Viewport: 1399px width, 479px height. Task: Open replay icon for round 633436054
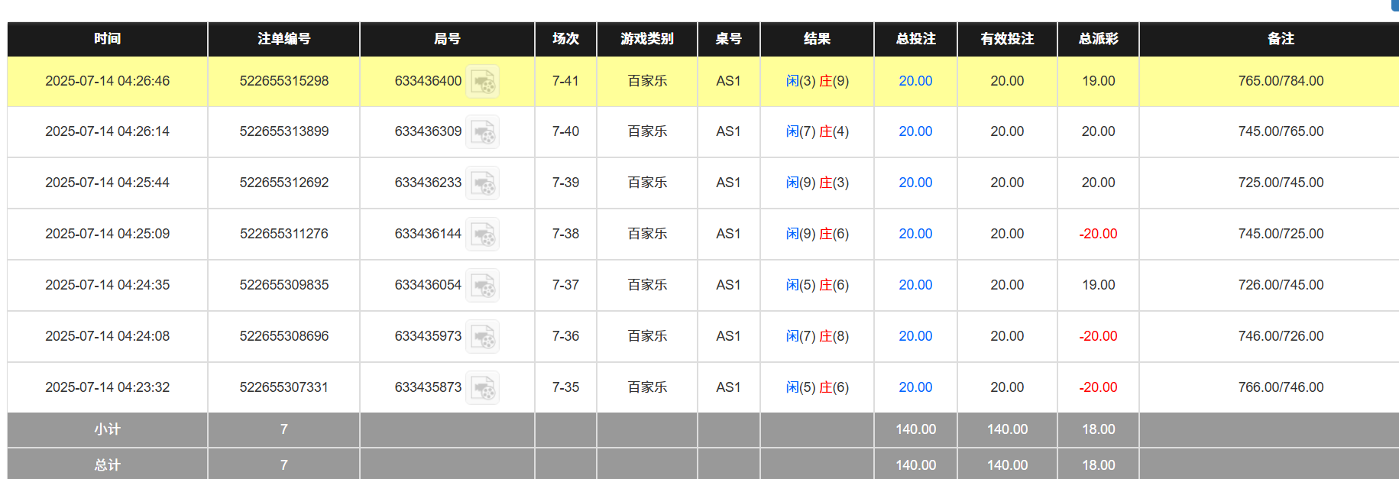[x=483, y=286]
